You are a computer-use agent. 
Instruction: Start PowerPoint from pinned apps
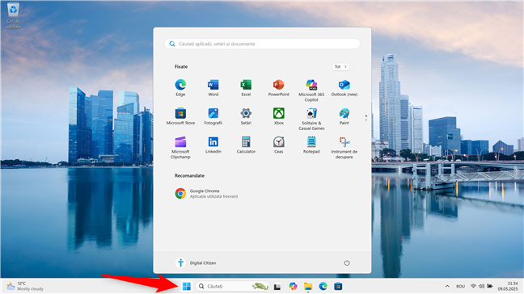click(x=279, y=88)
